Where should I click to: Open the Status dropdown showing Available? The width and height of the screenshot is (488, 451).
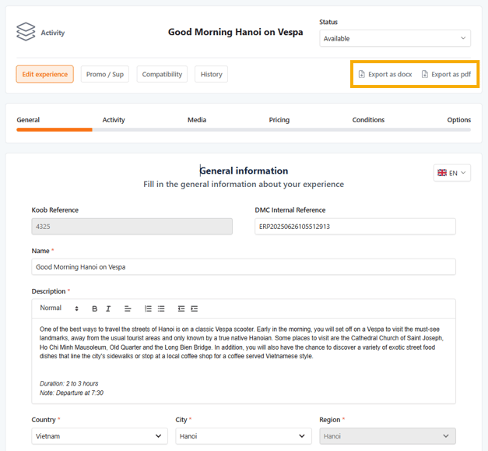(x=395, y=38)
